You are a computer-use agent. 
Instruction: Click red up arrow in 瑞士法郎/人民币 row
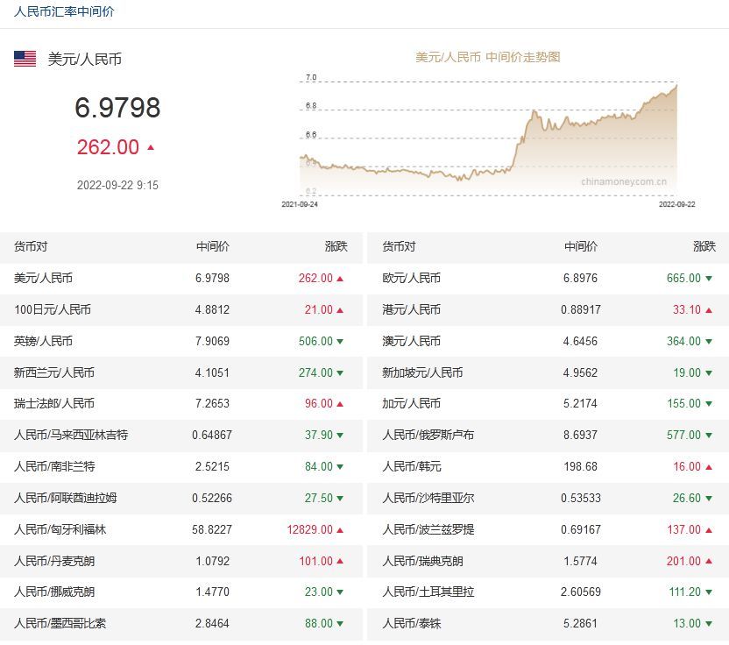pos(340,404)
